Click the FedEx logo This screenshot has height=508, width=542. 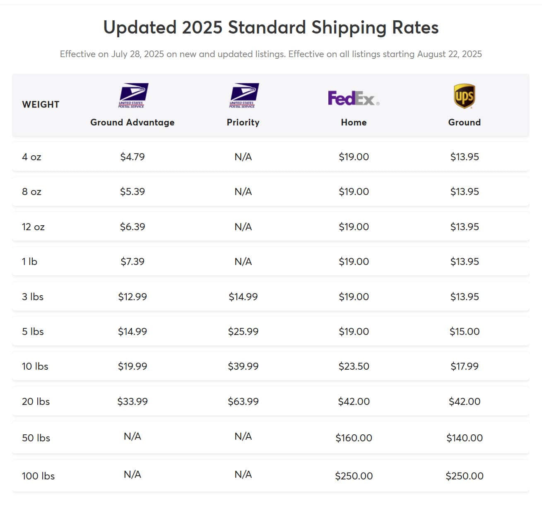(354, 98)
